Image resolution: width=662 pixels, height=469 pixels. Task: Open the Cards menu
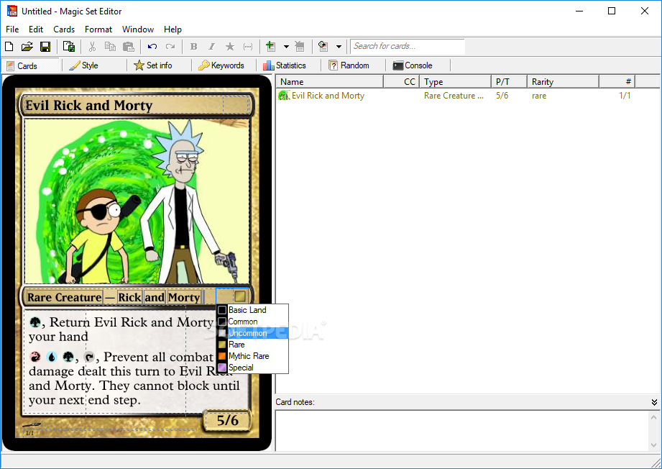point(64,29)
